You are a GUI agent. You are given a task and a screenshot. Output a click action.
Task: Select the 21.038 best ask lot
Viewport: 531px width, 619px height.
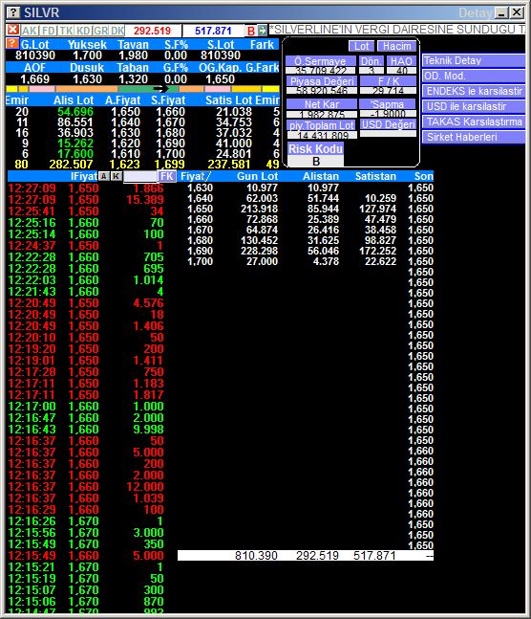pyautogui.click(x=234, y=112)
